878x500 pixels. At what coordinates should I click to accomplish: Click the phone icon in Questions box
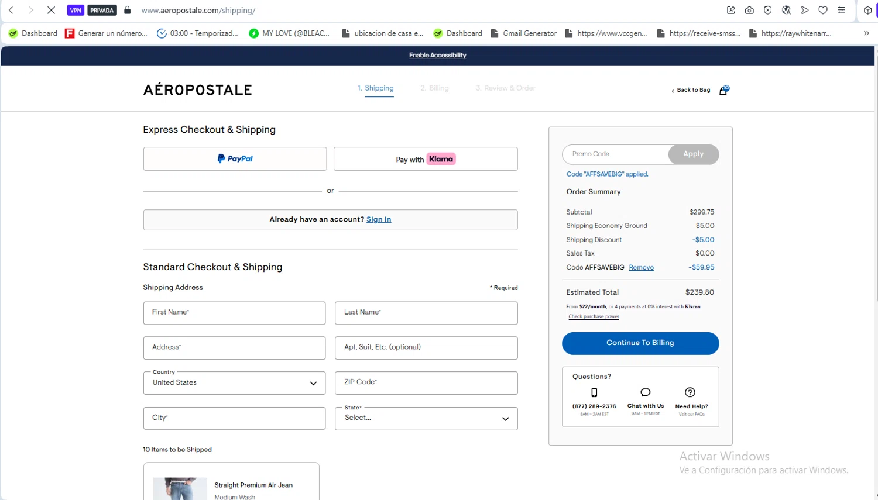click(594, 392)
